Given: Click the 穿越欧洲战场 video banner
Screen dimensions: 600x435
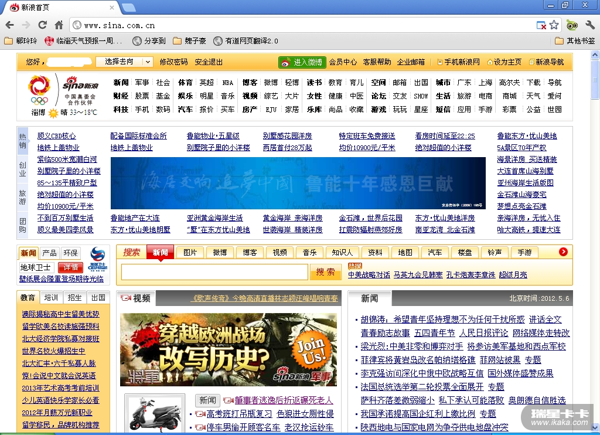Looking at the screenshot, I should (x=229, y=349).
